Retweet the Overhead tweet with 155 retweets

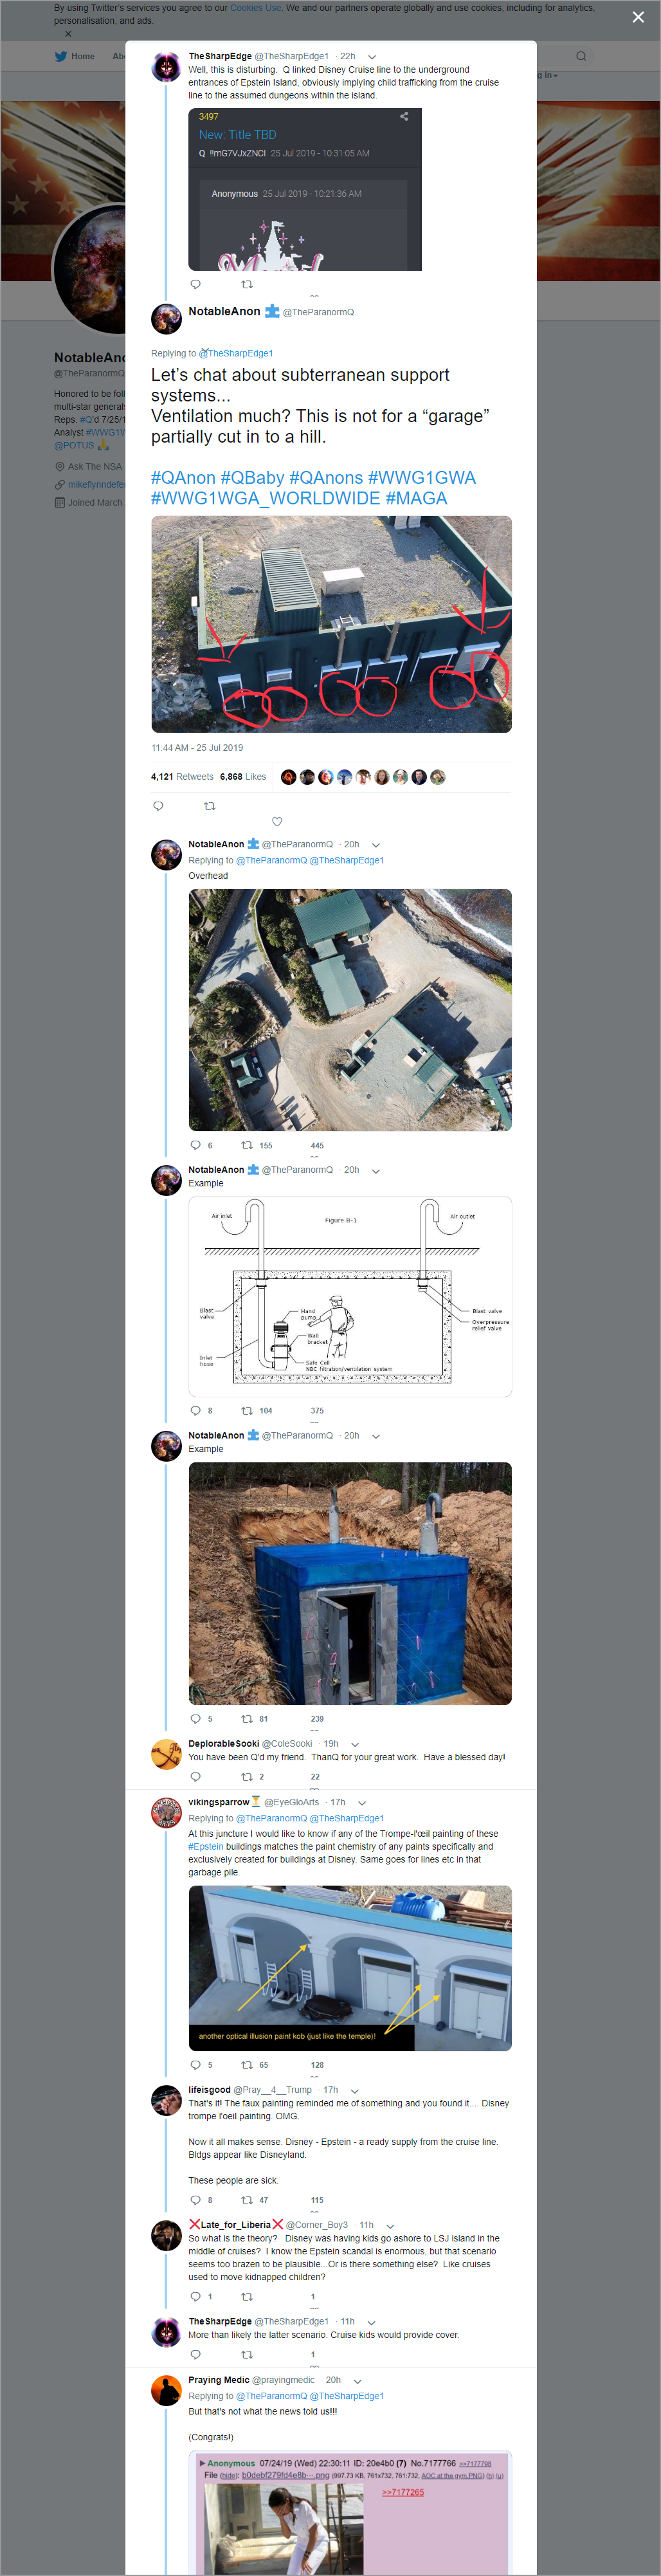[x=247, y=1146]
